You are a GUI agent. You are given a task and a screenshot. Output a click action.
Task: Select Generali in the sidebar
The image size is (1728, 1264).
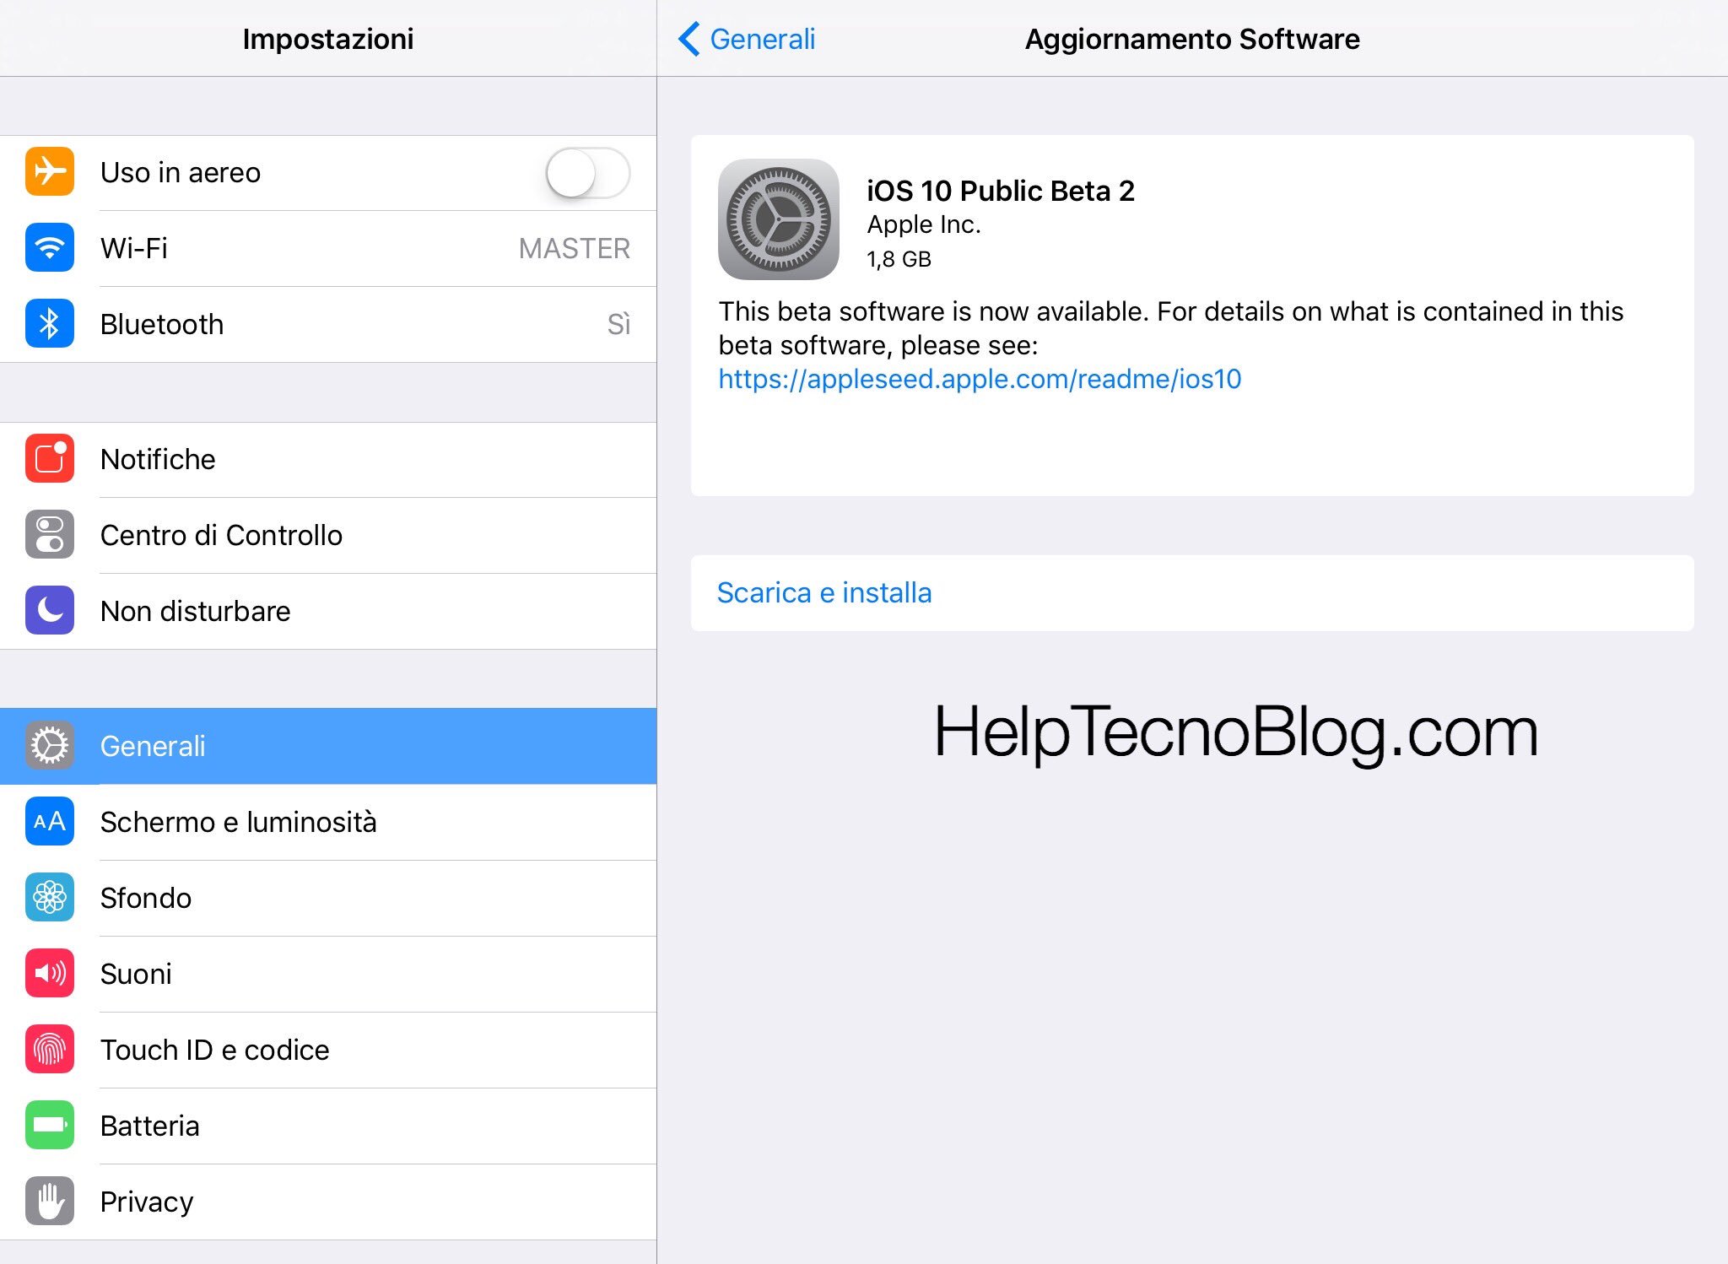[x=328, y=746]
